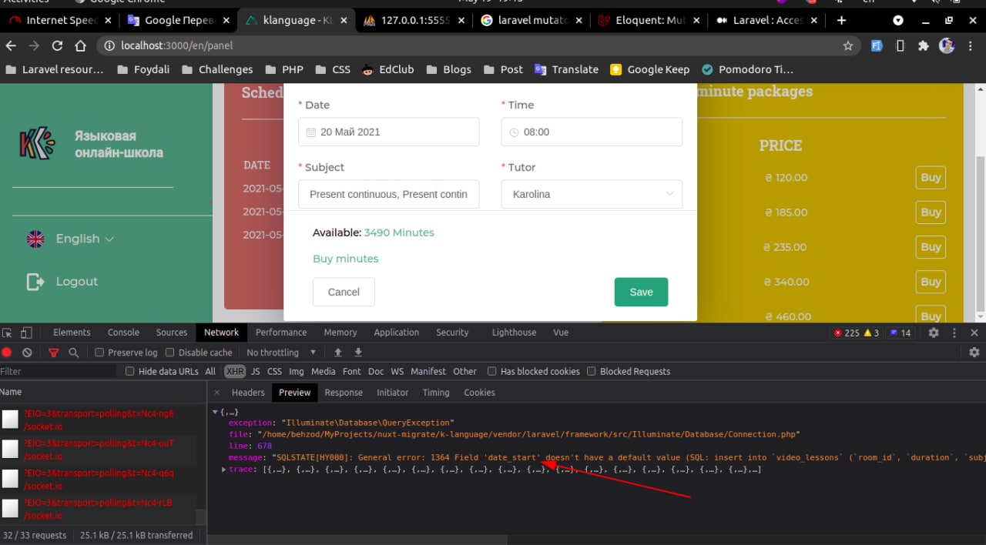Open the No throttling dropdown

[281, 353]
